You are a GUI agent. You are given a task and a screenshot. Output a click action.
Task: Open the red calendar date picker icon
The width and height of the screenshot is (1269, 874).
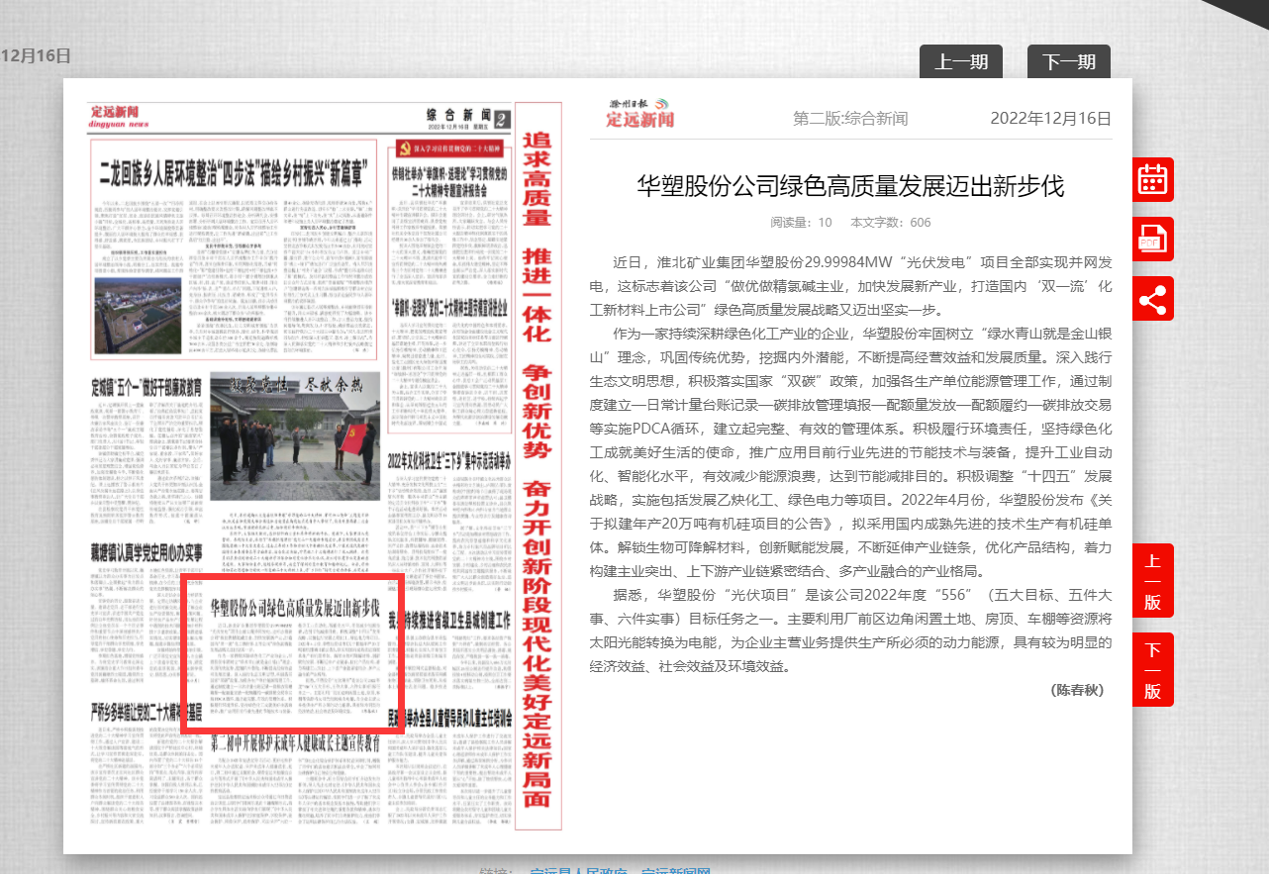[1153, 179]
